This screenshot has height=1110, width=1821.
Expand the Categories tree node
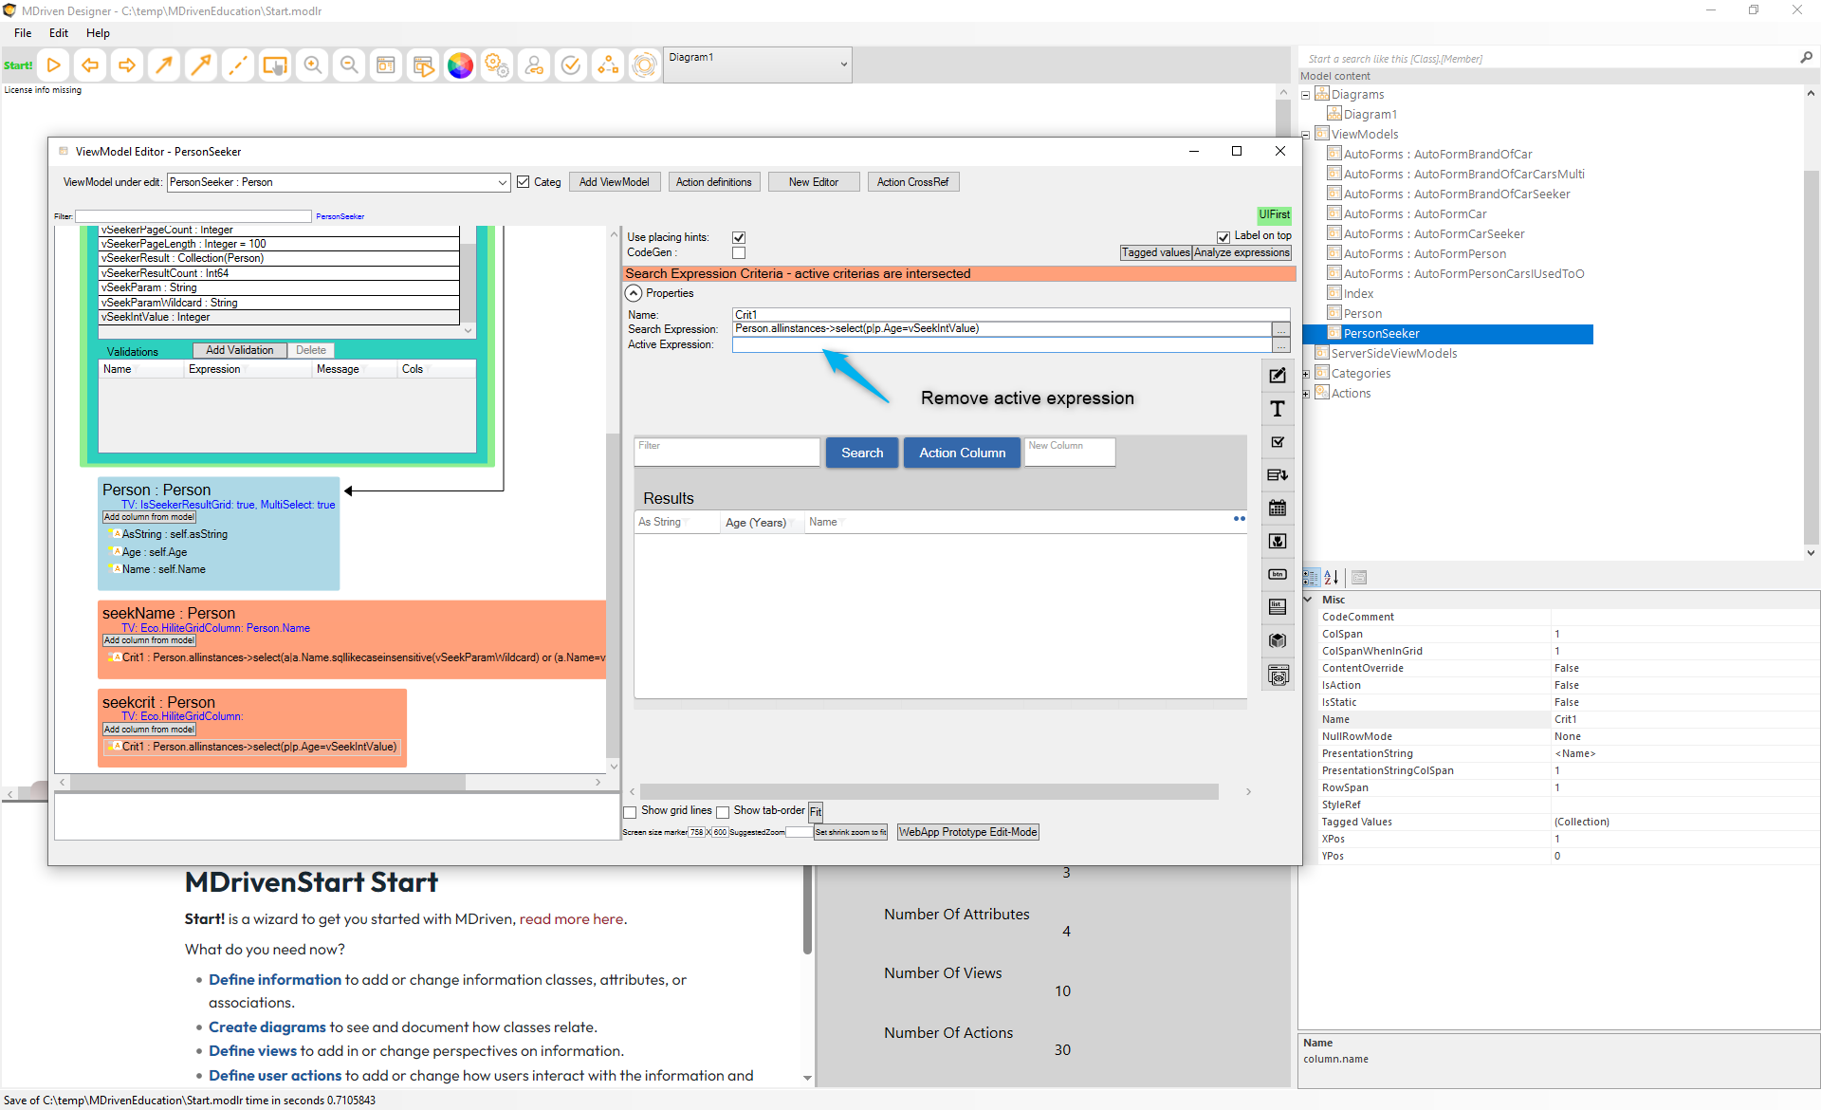[1306, 374]
